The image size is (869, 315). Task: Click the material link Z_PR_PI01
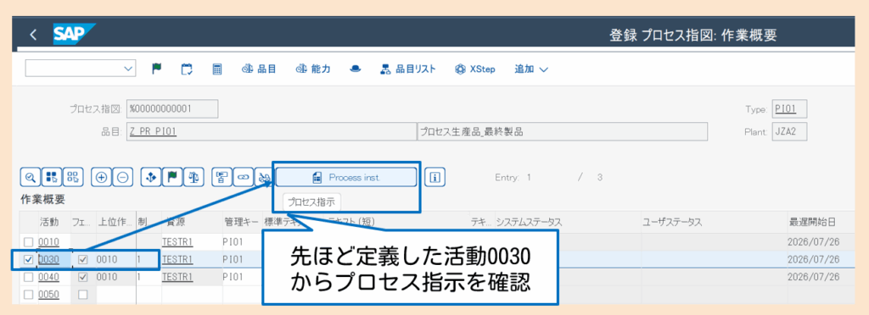tap(154, 132)
